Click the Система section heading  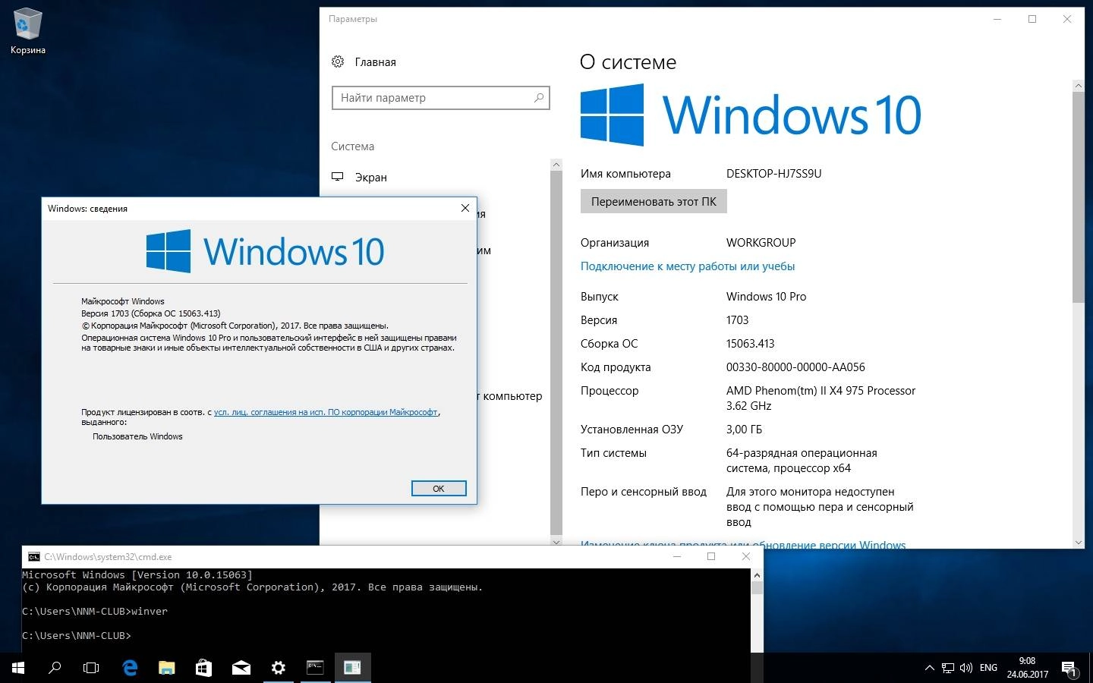(x=352, y=146)
